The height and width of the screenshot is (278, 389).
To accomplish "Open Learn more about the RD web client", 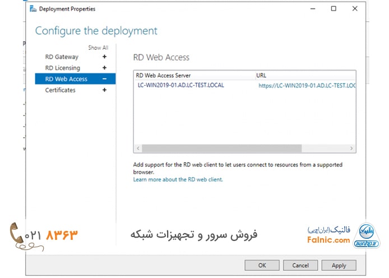I will point(178,179).
